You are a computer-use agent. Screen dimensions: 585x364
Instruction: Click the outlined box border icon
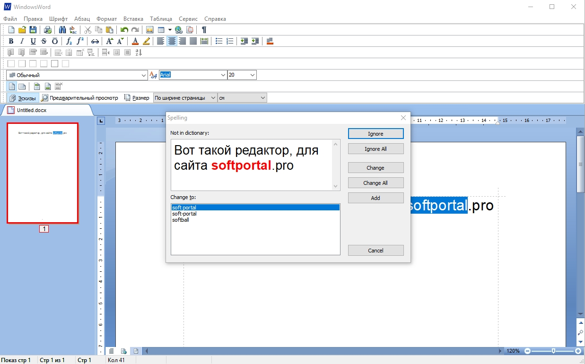55,63
